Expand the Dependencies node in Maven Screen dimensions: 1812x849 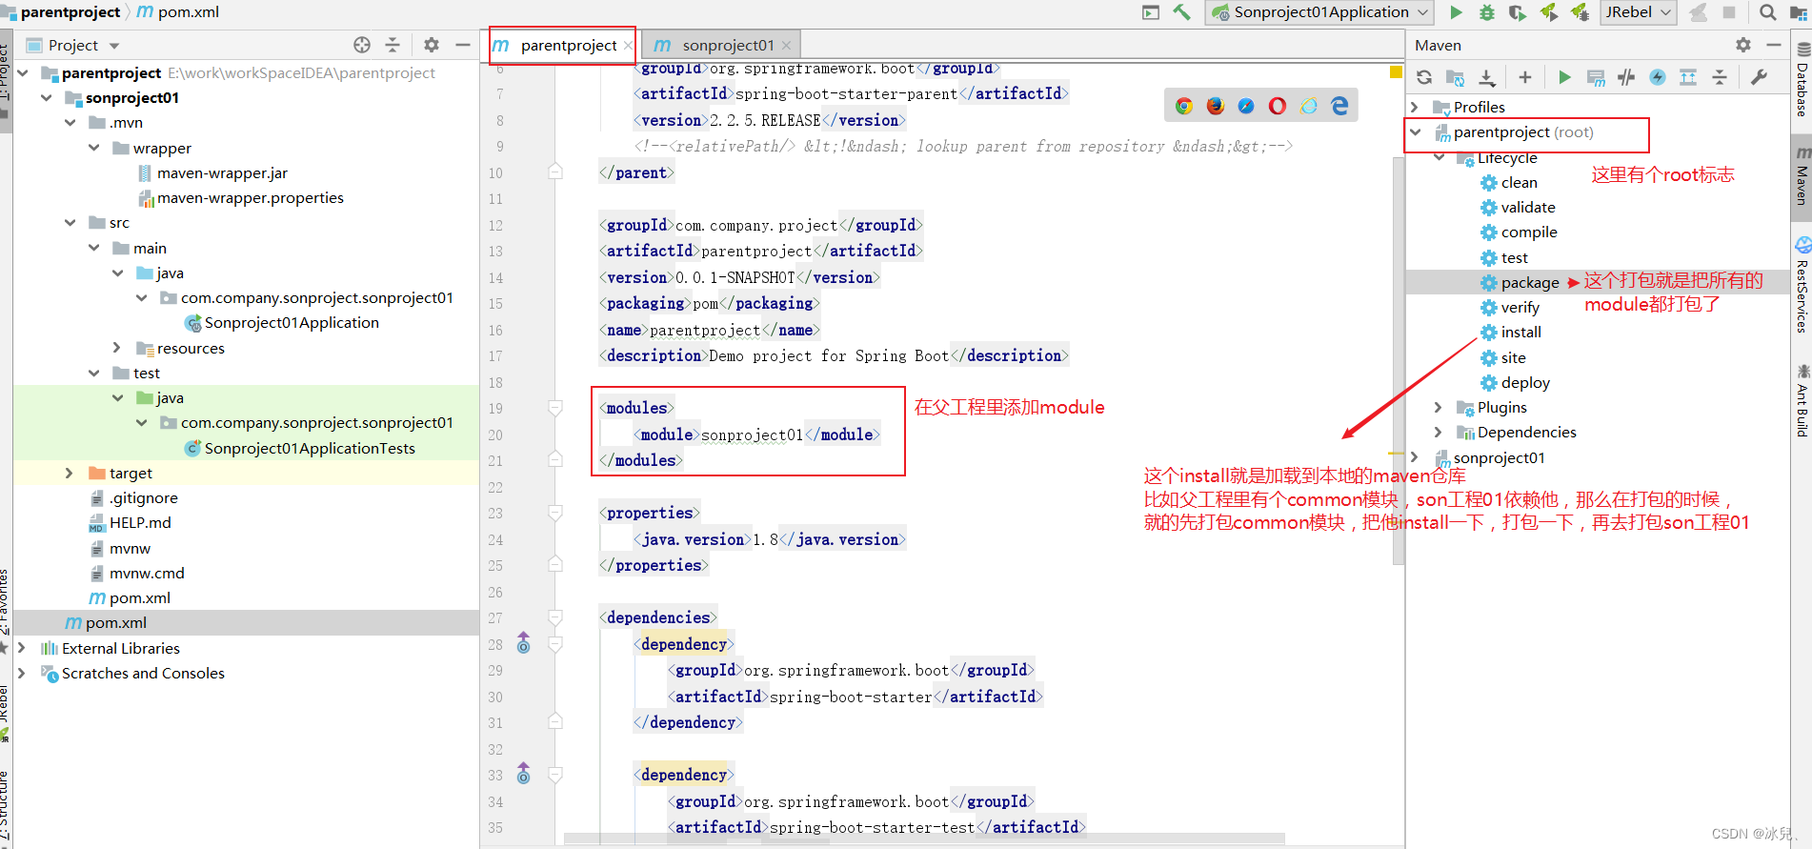(1439, 433)
